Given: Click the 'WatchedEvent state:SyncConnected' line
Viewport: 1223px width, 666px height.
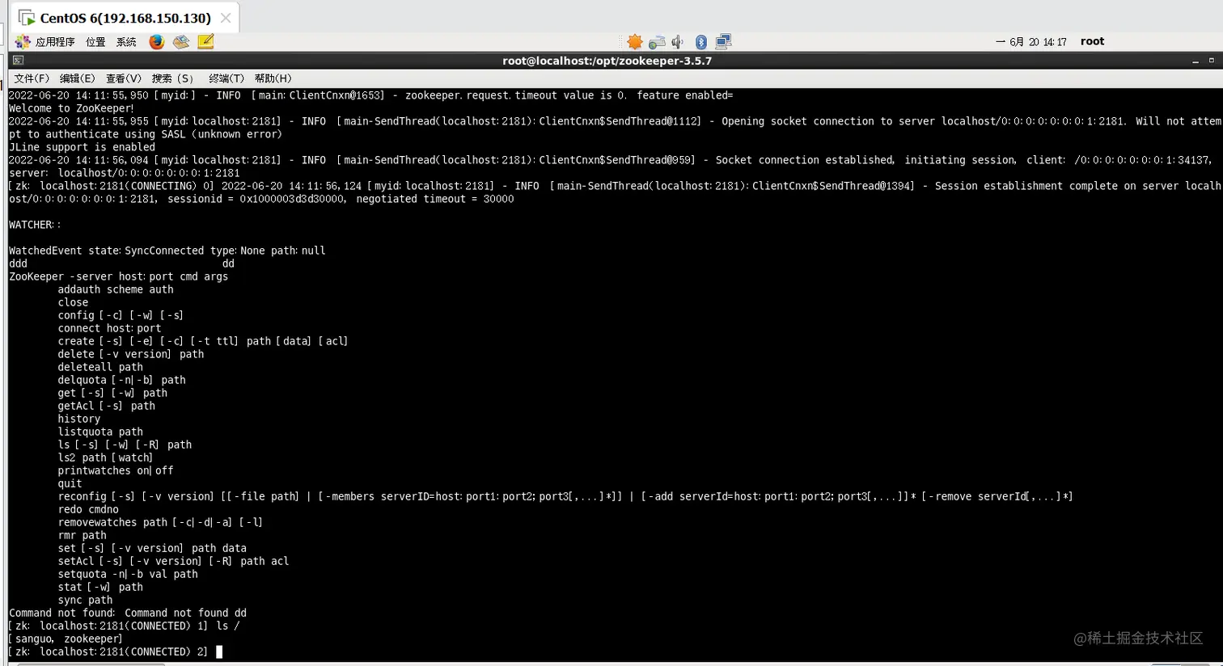Looking at the screenshot, I should click(167, 251).
